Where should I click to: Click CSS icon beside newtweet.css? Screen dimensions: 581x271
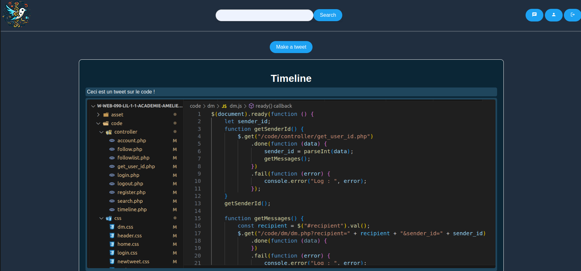pyautogui.click(x=112, y=262)
